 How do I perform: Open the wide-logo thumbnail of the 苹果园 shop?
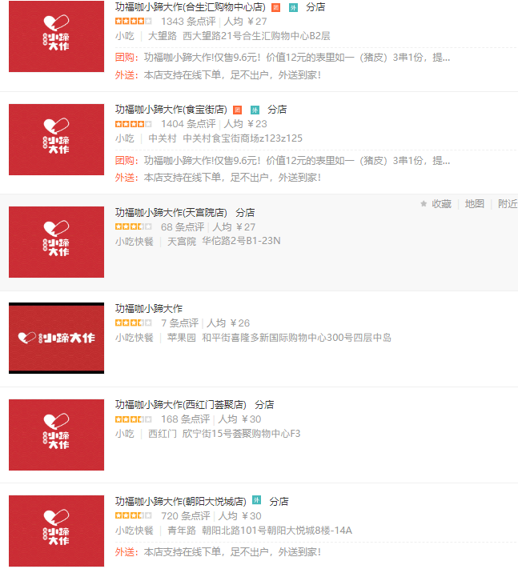point(56,339)
